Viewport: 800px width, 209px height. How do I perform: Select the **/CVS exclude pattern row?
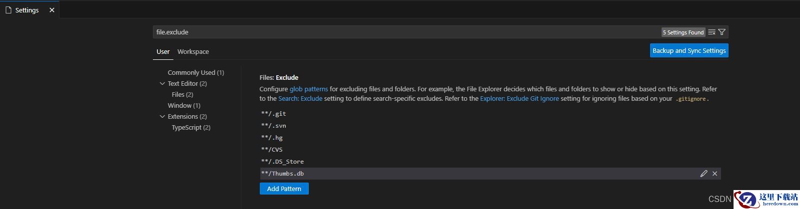[x=490, y=150]
